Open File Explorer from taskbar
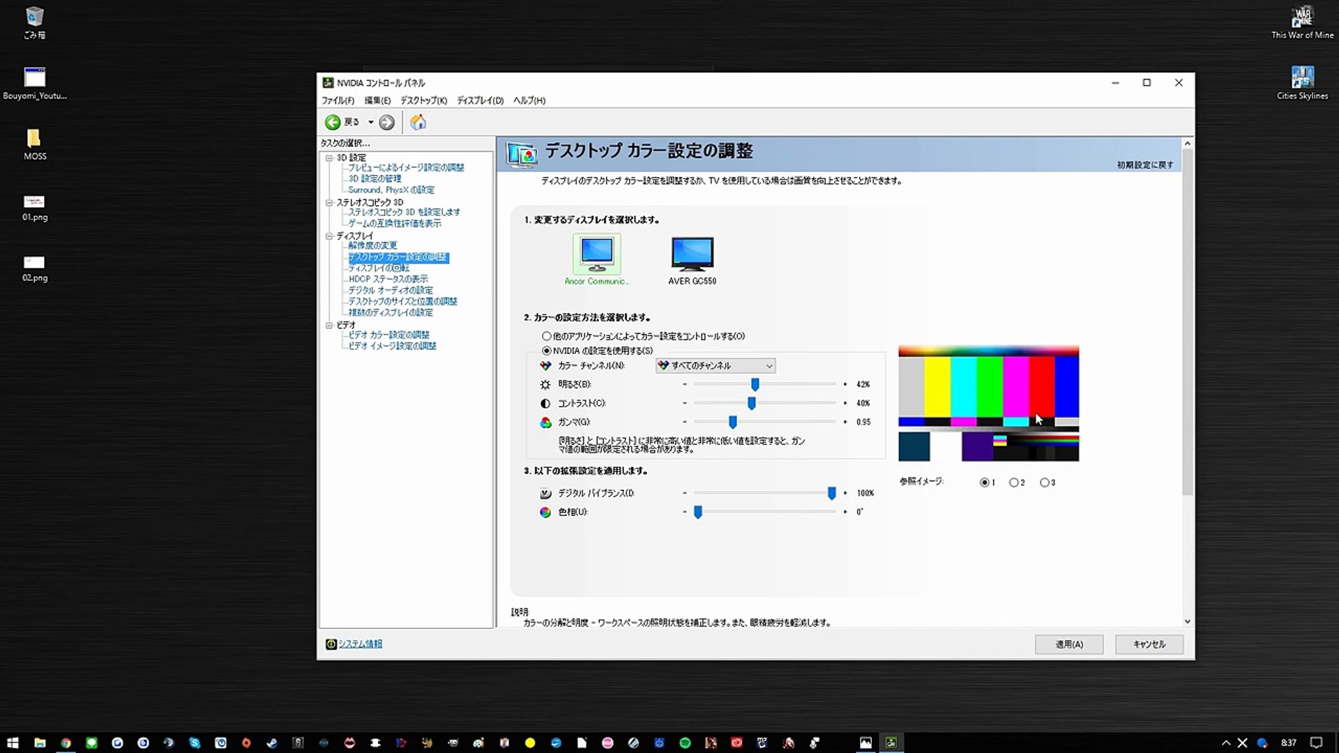Viewport: 1339px width, 753px height. tap(40, 743)
